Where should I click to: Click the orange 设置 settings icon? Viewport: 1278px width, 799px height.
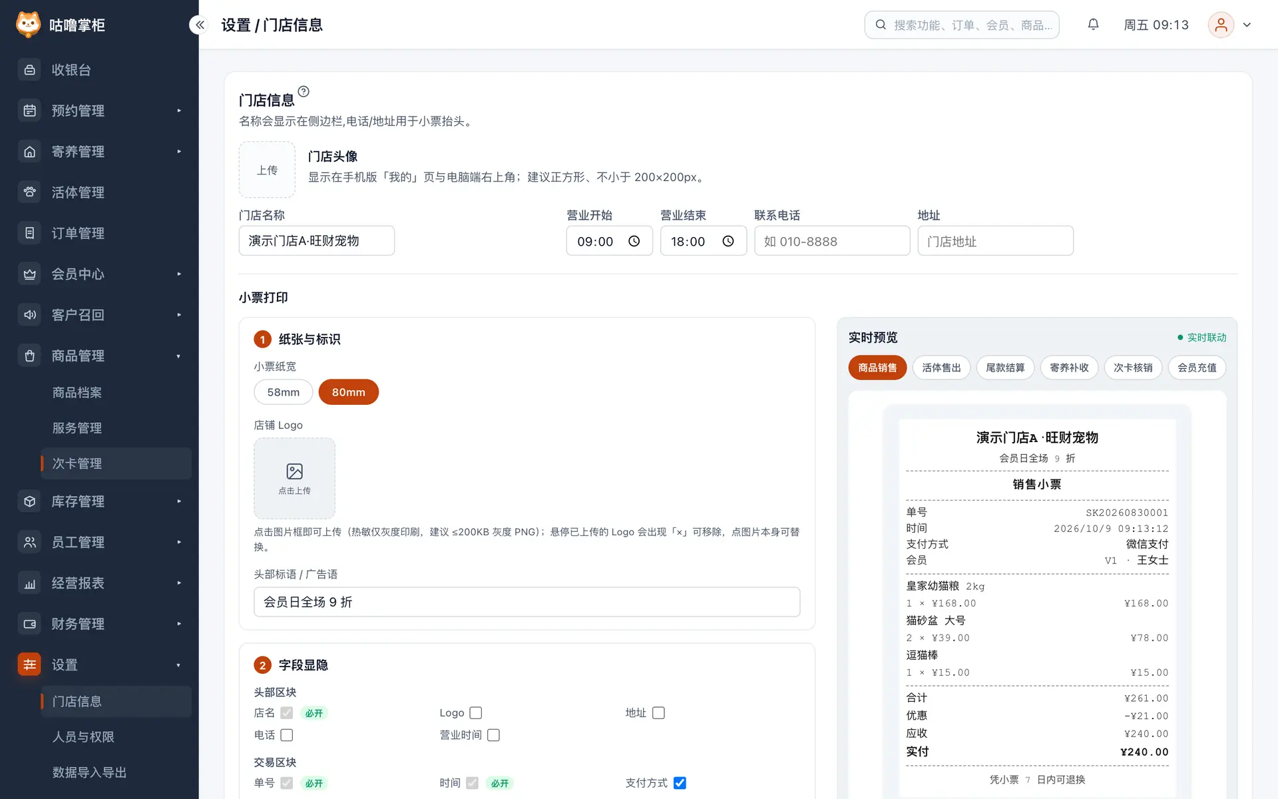[x=30, y=665]
